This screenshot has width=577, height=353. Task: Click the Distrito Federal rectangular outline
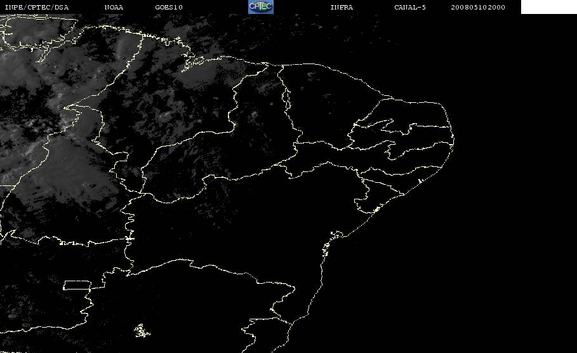tap(77, 285)
